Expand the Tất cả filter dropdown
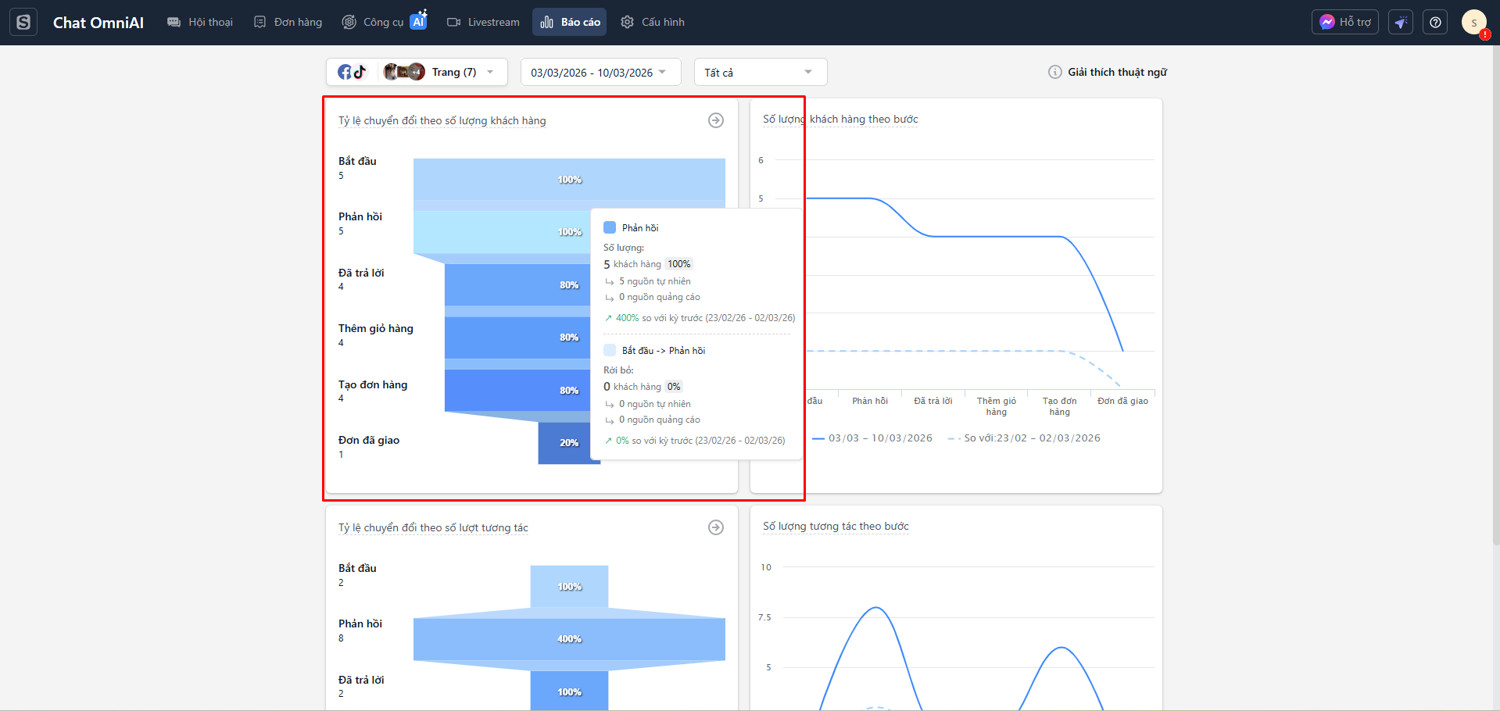Image resolution: width=1500 pixels, height=711 pixels. (760, 72)
